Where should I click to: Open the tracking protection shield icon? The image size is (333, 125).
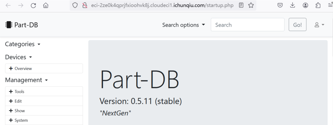75,5
